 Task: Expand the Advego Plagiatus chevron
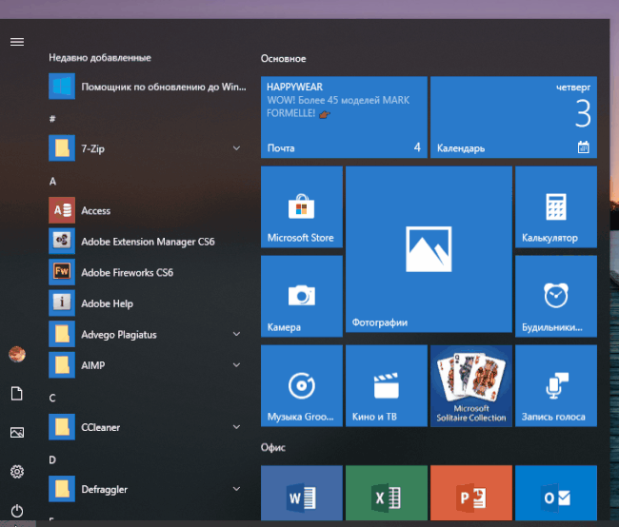[x=236, y=334]
